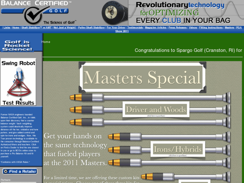This screenshot has width=244, height=183.
Task: Open Magazine Articles link
Action: pos(156,28)
